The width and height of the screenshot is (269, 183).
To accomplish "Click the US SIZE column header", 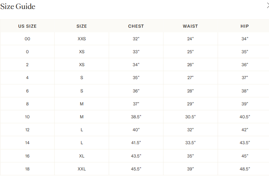I will click(27, 26).
